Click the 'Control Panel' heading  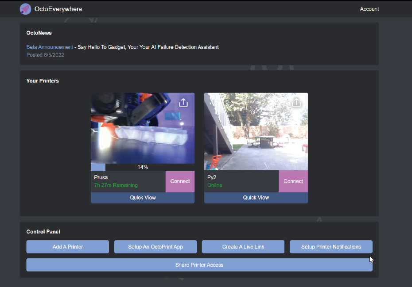click(43, 232)
